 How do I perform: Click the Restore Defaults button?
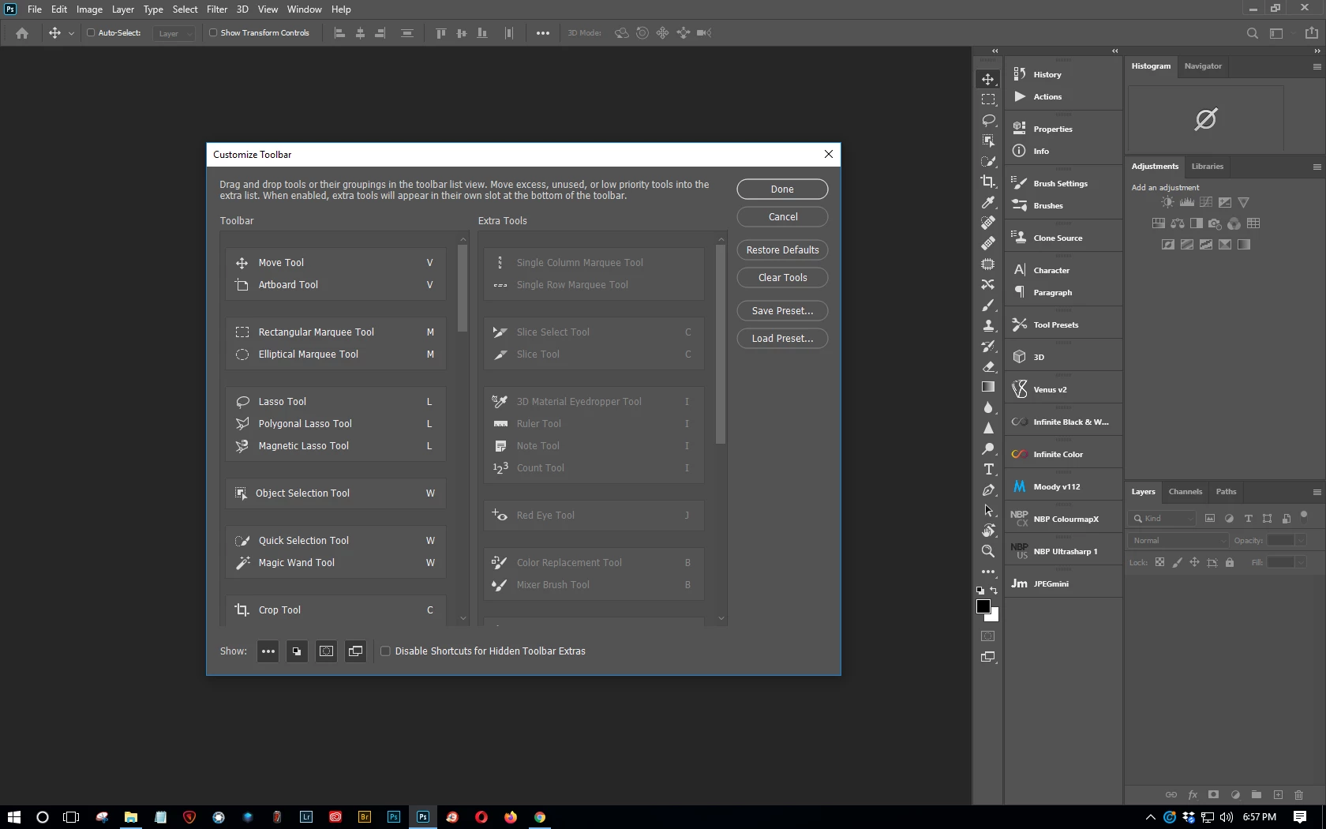(782, 250)
